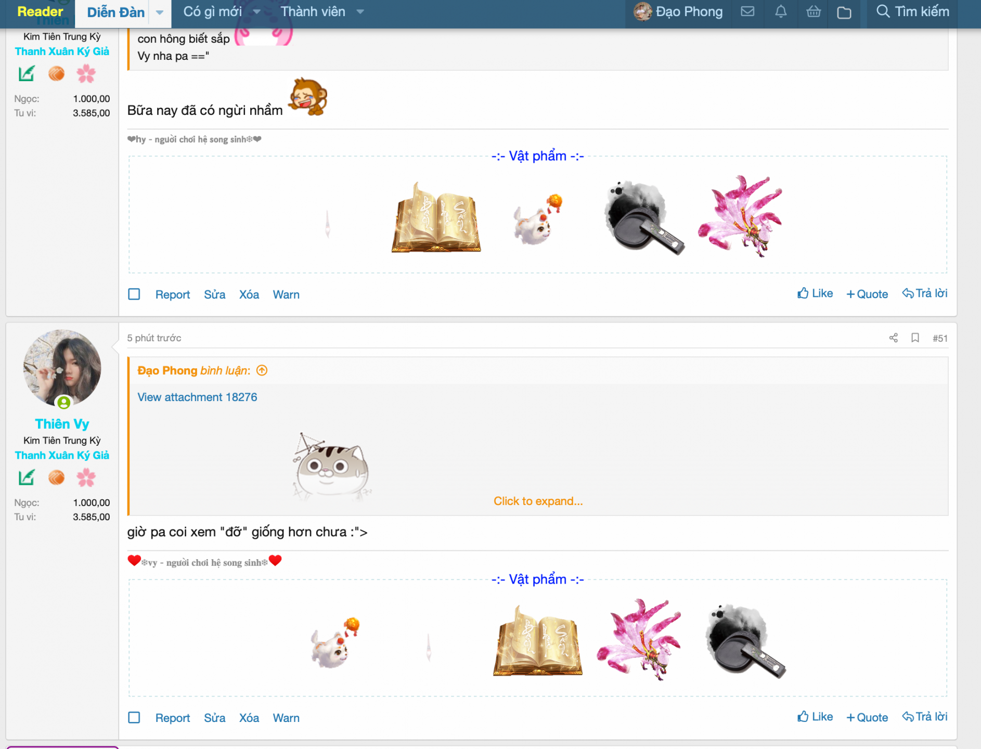
Task: Click Quote on the upper post
Action: tap(867, 294)
